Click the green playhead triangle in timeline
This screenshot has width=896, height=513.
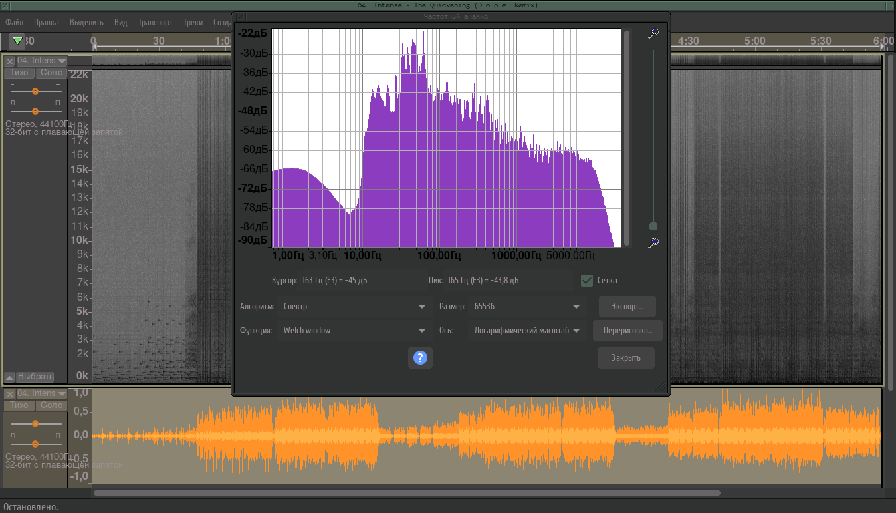click(17, 41)
